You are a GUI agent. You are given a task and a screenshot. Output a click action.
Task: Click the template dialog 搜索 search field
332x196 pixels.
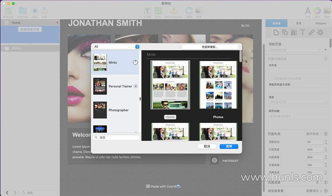pos(116,137)
